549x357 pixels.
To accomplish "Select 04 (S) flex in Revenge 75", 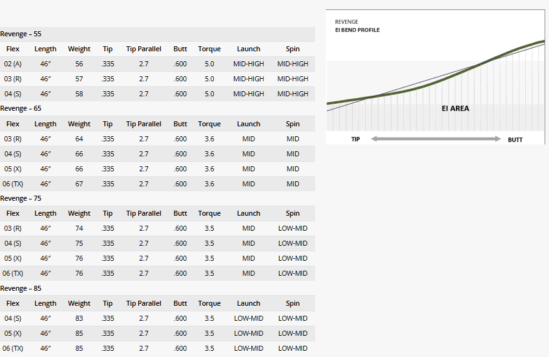I will (x=13, y=244).
